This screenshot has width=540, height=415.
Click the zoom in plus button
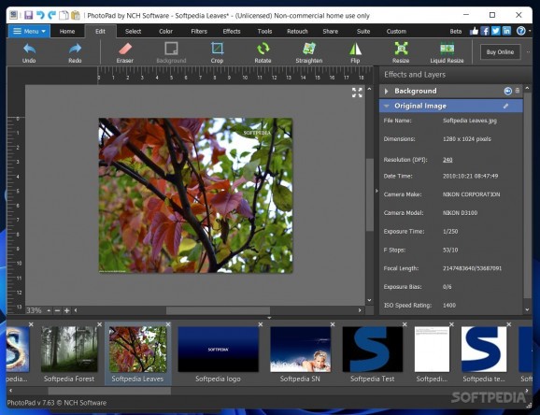click(x=67, y=310)
